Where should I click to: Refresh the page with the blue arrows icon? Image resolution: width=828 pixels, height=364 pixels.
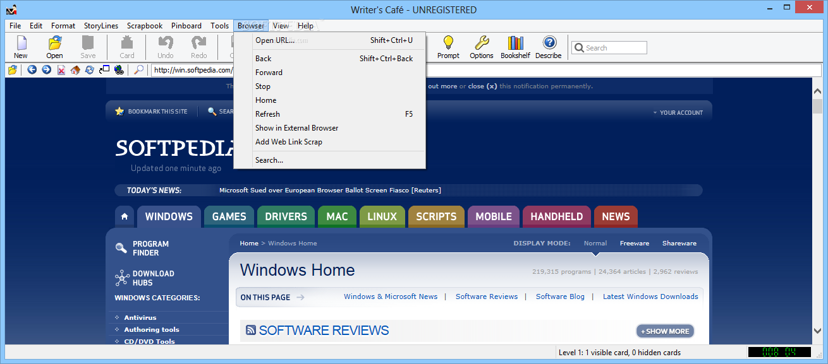[x=90, y=70]
